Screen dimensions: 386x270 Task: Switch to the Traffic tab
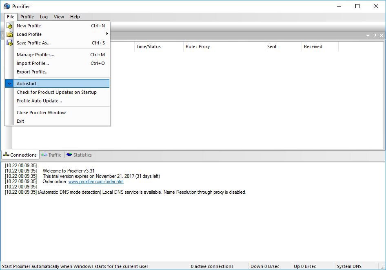51,155
